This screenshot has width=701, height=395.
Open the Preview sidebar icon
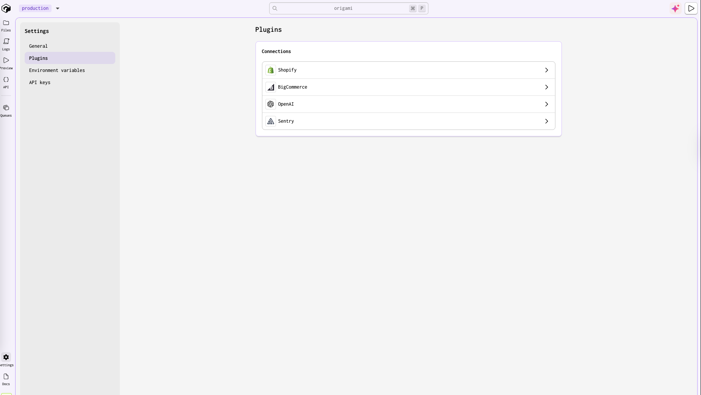pyautogui.click(x=6, y=60)
